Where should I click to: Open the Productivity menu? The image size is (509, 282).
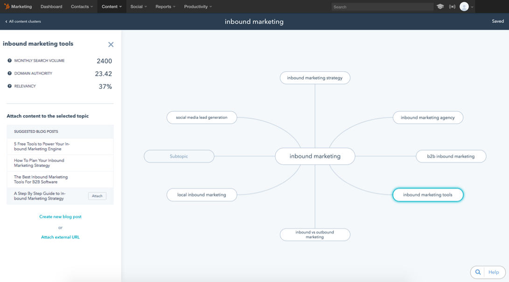[x=198, y=7]
